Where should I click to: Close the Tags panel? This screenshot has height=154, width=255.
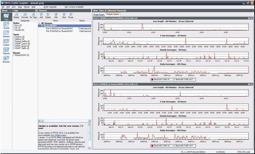tap(36, 10)
